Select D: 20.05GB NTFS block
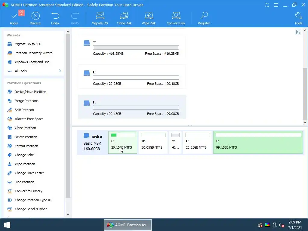Image resolution: width=308 pixels, height=231 pixels. [x=153, y=142]
